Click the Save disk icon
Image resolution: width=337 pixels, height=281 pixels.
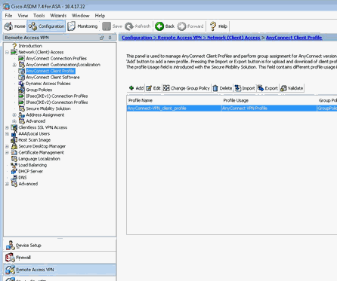point(107,26)
